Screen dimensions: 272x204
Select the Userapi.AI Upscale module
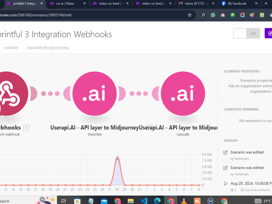point(183,94)
